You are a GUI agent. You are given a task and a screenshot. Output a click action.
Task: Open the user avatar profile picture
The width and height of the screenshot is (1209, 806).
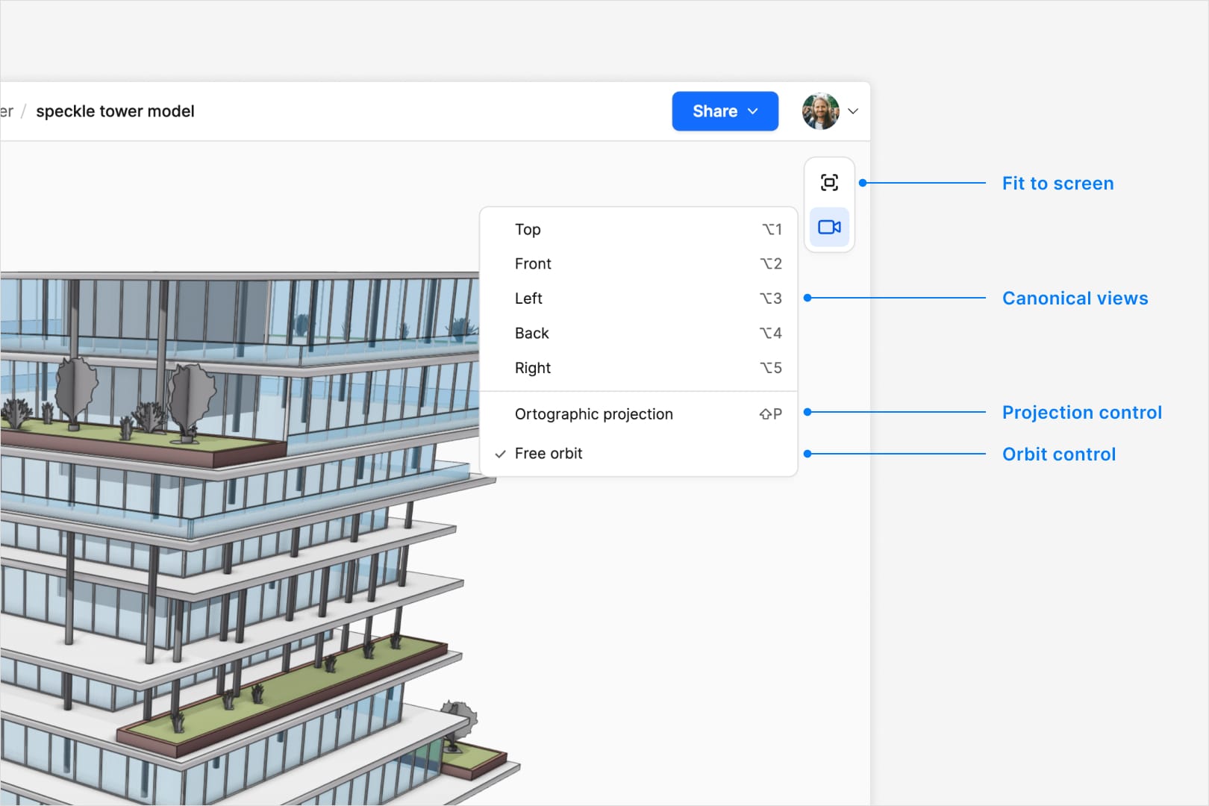[820, 111]
